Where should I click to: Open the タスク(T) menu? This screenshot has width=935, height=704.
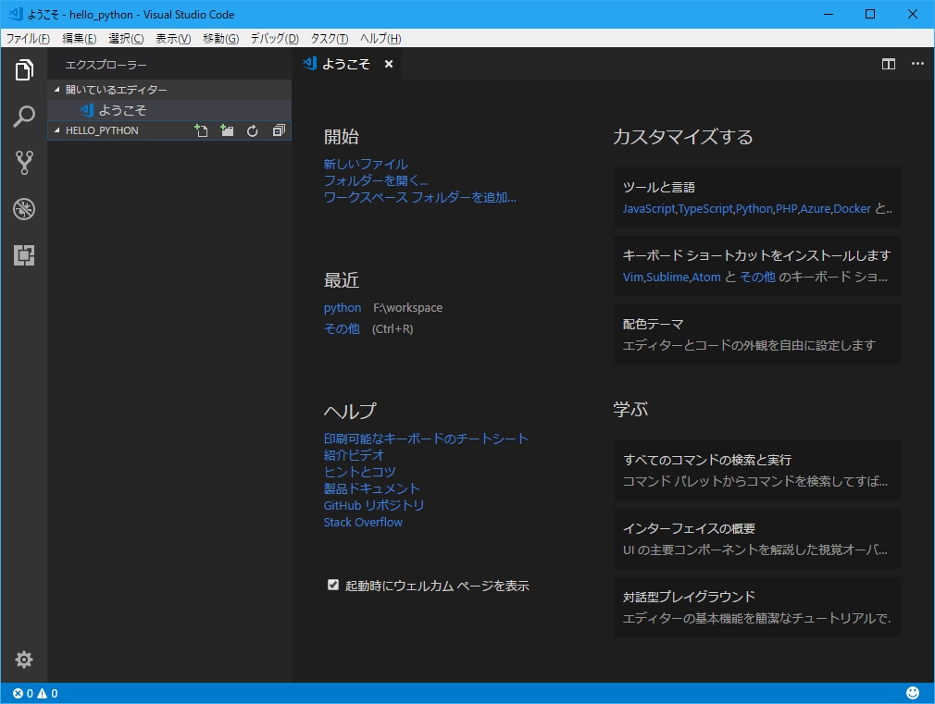tap(330, 38)
